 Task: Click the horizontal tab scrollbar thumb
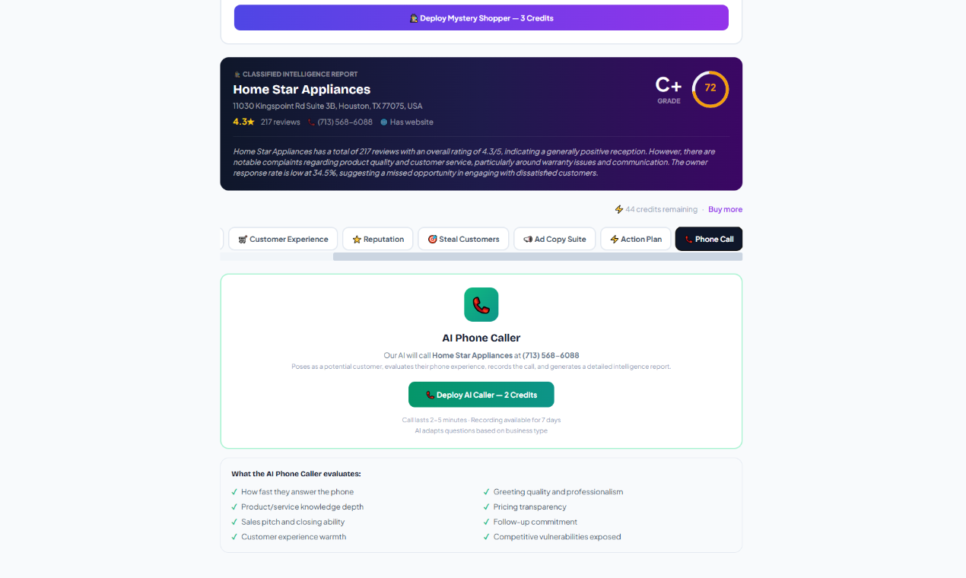click(x=538, y=257)
